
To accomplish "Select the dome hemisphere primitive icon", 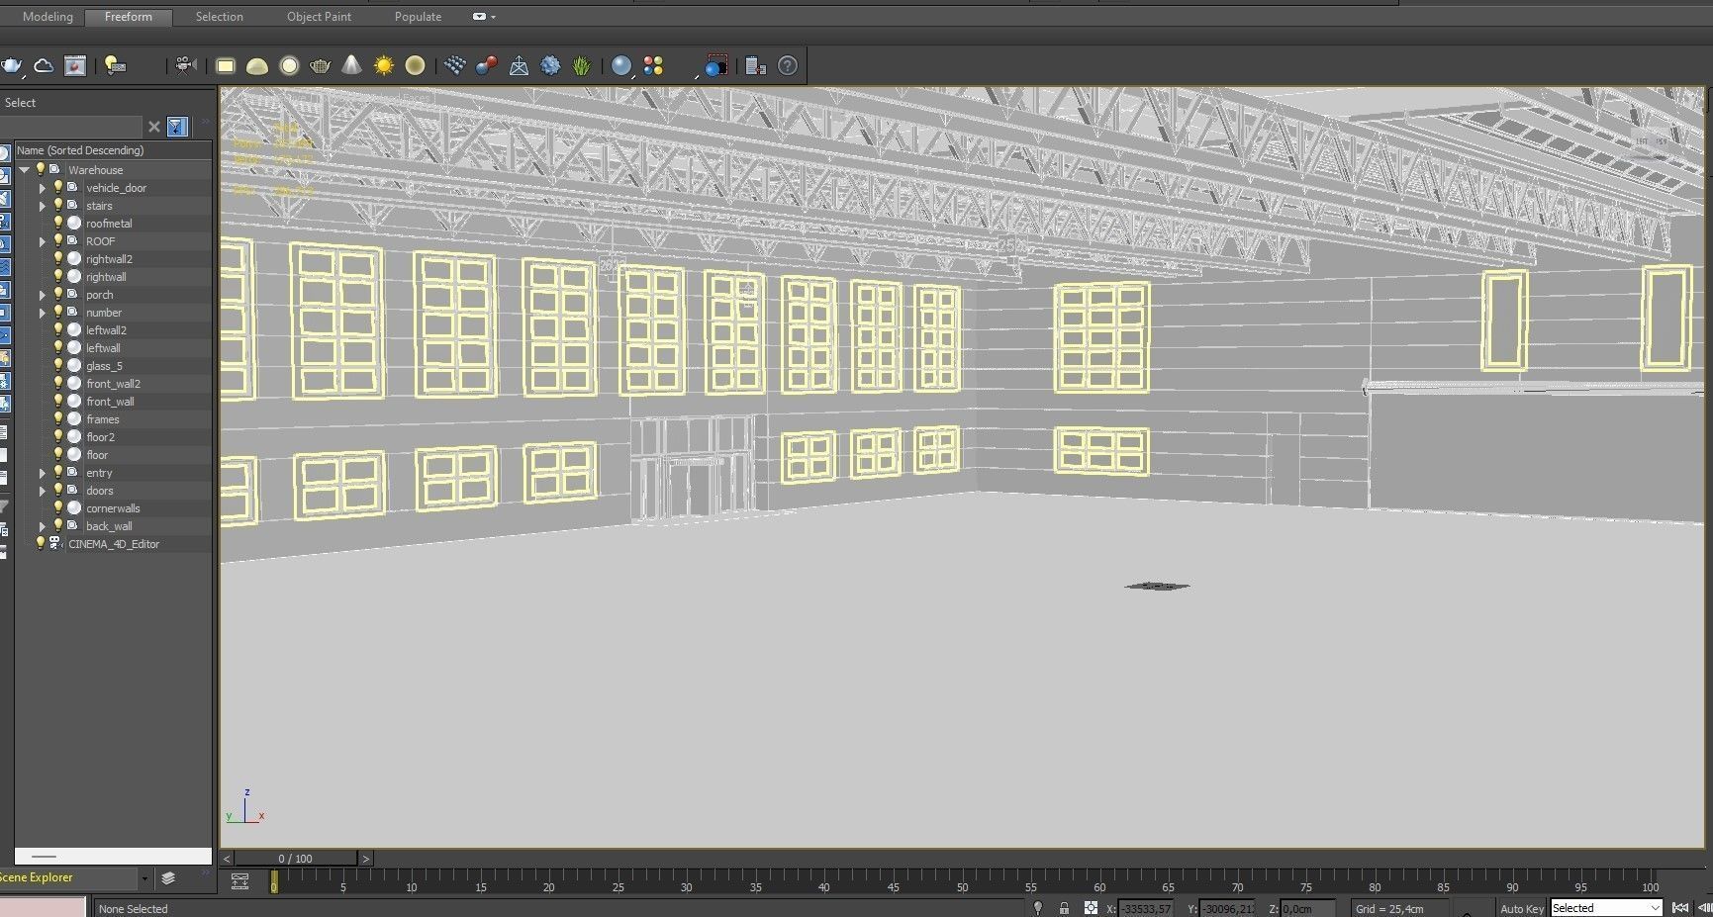I will click(257, 66).
